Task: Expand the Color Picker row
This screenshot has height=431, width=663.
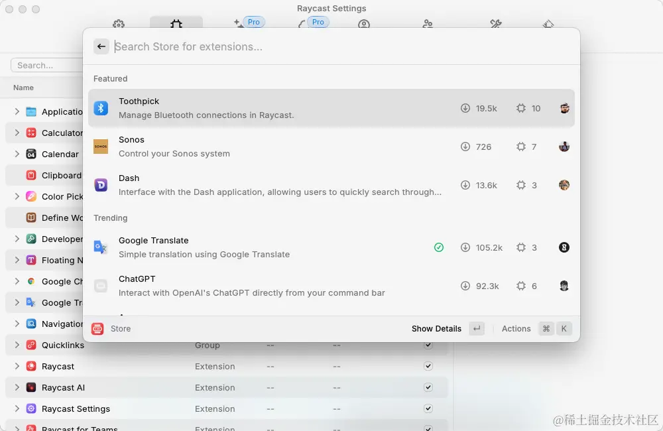Action: [17, 196]
